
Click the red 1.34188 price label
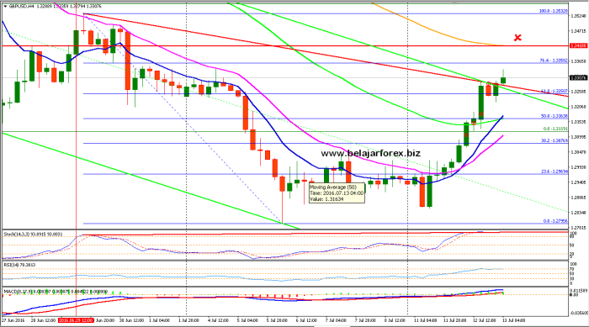[578, 45]
